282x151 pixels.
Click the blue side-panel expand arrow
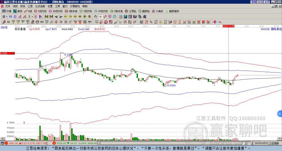[x=280, y=114]
